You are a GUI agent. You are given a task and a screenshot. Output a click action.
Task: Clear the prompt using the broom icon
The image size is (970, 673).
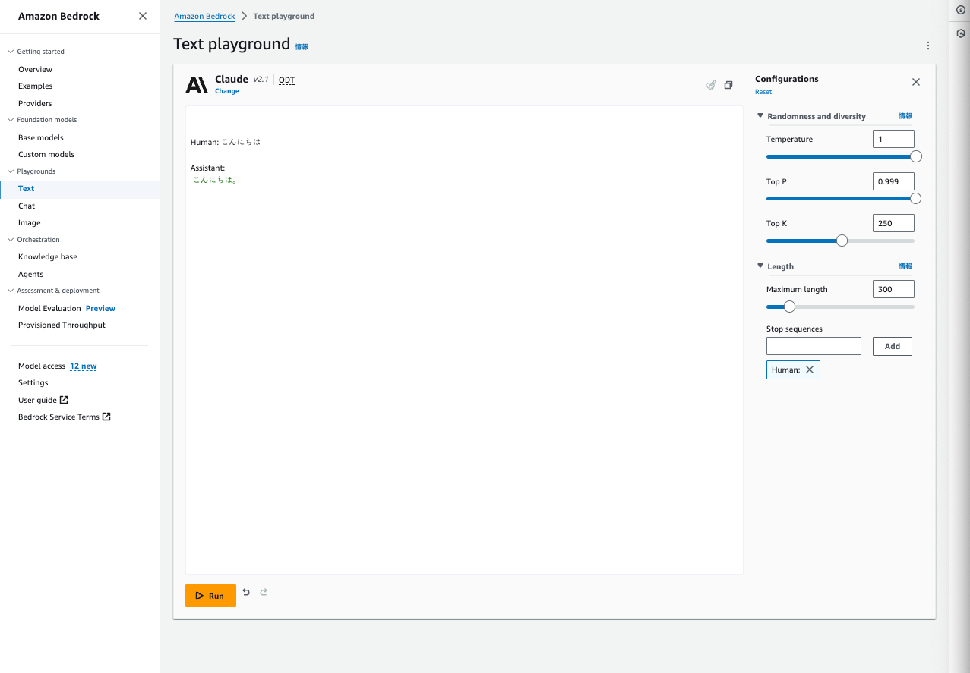pos(710,85)
